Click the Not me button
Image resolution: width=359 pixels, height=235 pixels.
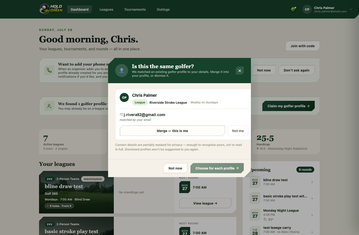(x=238, y=131)
